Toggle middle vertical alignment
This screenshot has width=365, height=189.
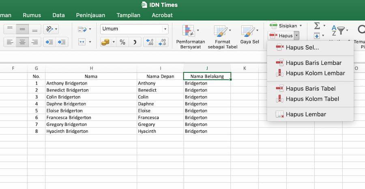(x=22, y=29)
